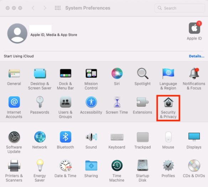208x187 pixels.
Task: Click the Search field
Action: [x=180, y=8]
